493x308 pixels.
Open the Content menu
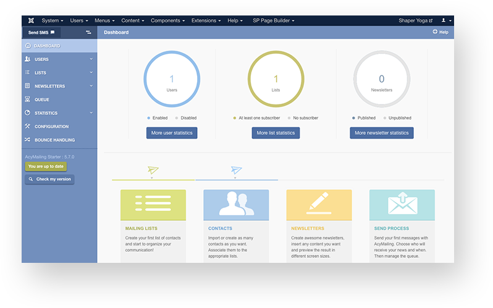(x=132, y=20)
